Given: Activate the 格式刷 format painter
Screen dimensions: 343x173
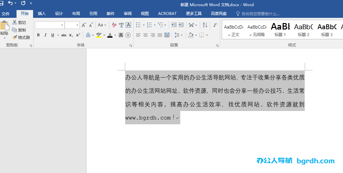Looking at the screenshot, I should [21, 37].
